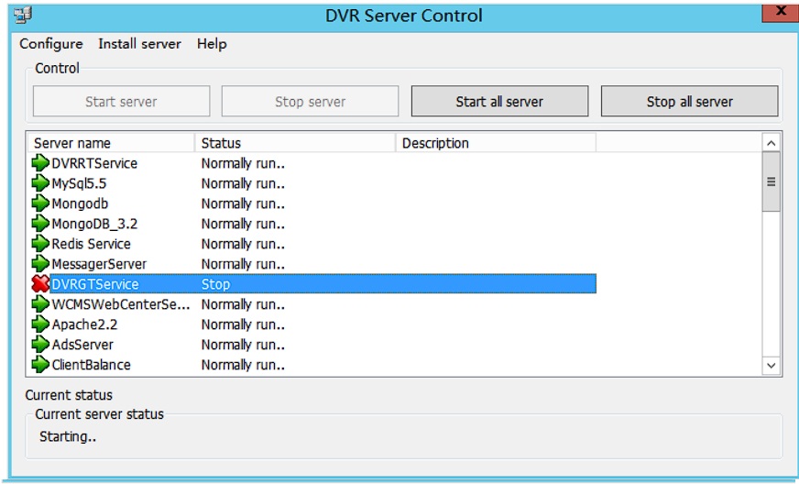The image size is (799, 484).
Task: Click the Starting.. current server status text
Action: (68, 436)
